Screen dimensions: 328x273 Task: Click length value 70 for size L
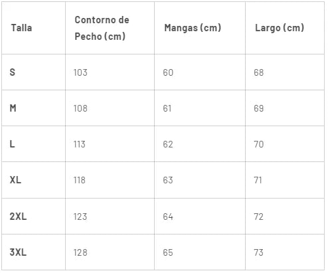pos(259,144)
